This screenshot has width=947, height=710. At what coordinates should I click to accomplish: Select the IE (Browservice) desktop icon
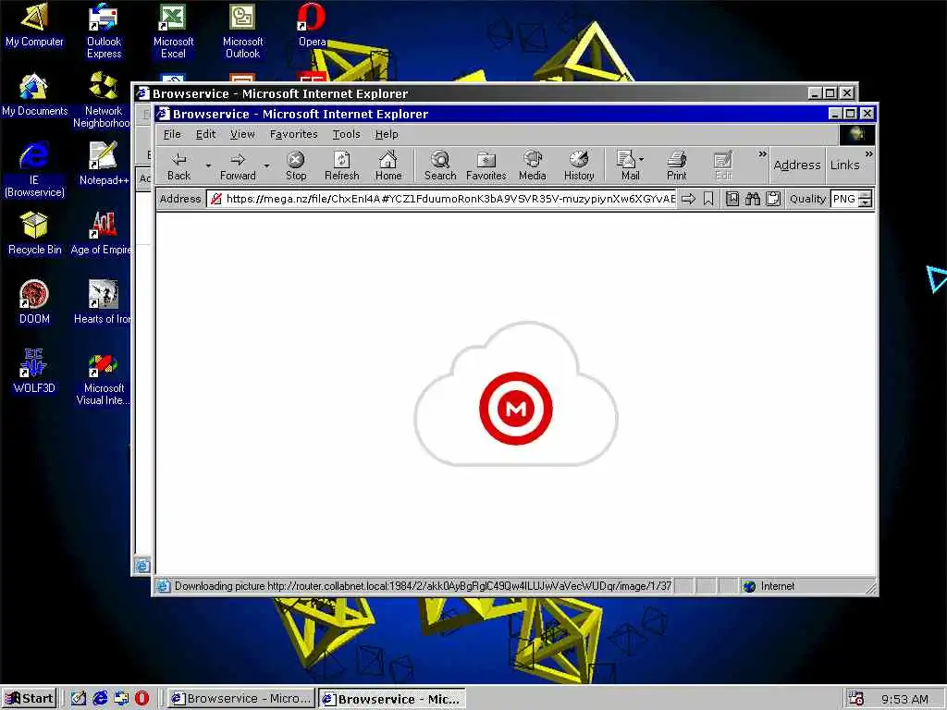coord(34,170)
